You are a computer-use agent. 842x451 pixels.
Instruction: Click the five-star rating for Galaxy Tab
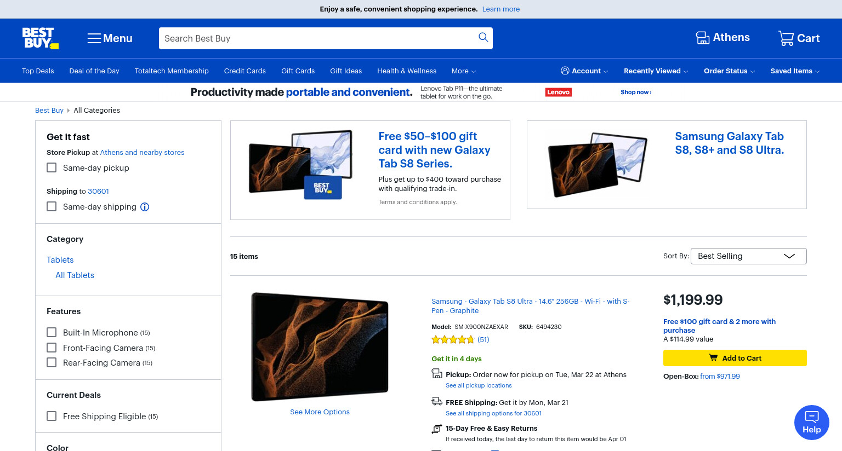tap(453, 339)
